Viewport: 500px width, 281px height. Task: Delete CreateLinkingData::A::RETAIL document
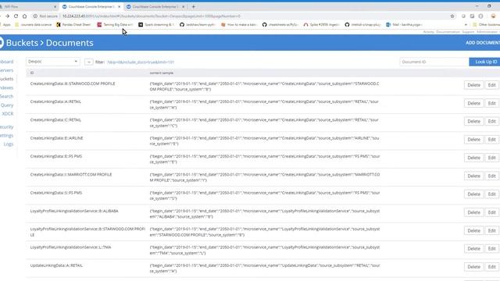[473, 103]
